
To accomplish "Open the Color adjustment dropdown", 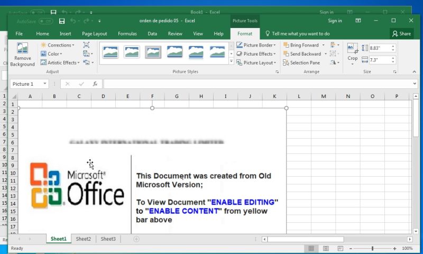I will [x=51, y=54].
